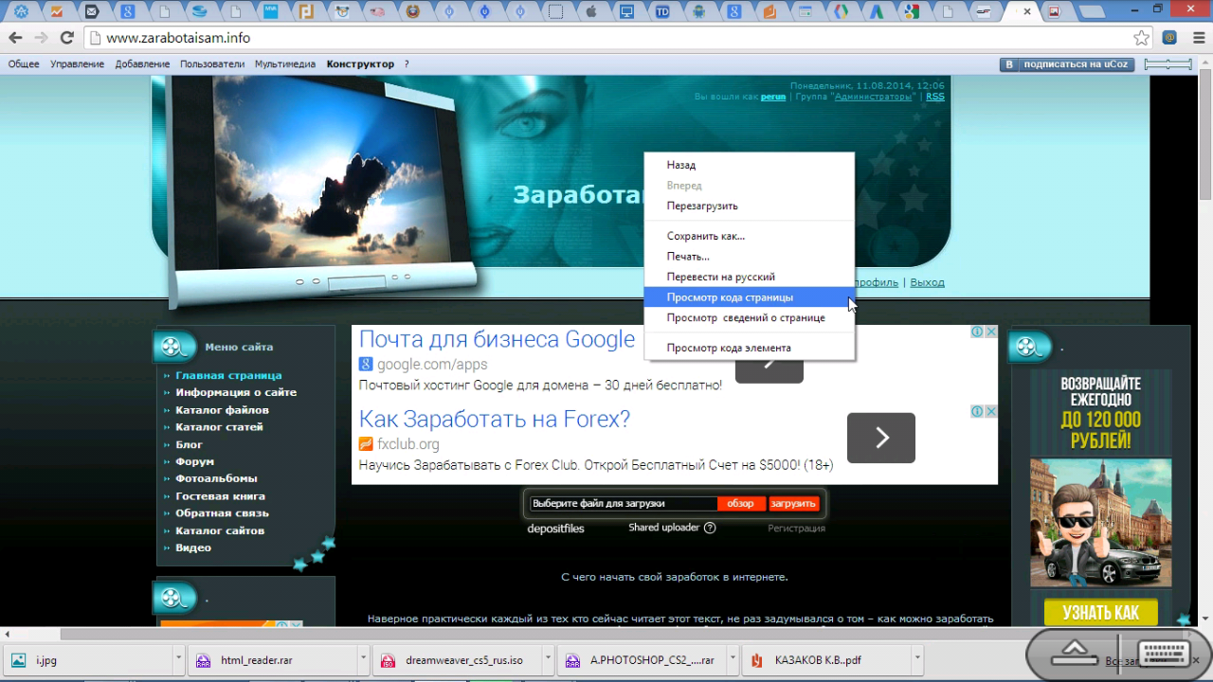
Task: Open perun user profile link
Action: point(773,97)
